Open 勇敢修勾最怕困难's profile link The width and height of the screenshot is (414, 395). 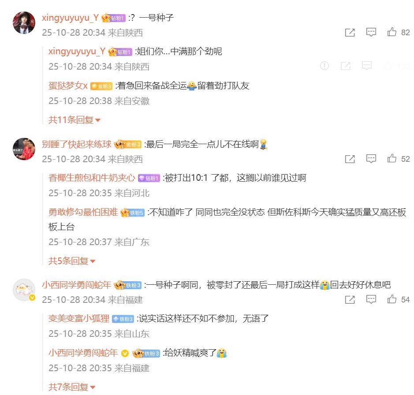click(x=83, y=212)
